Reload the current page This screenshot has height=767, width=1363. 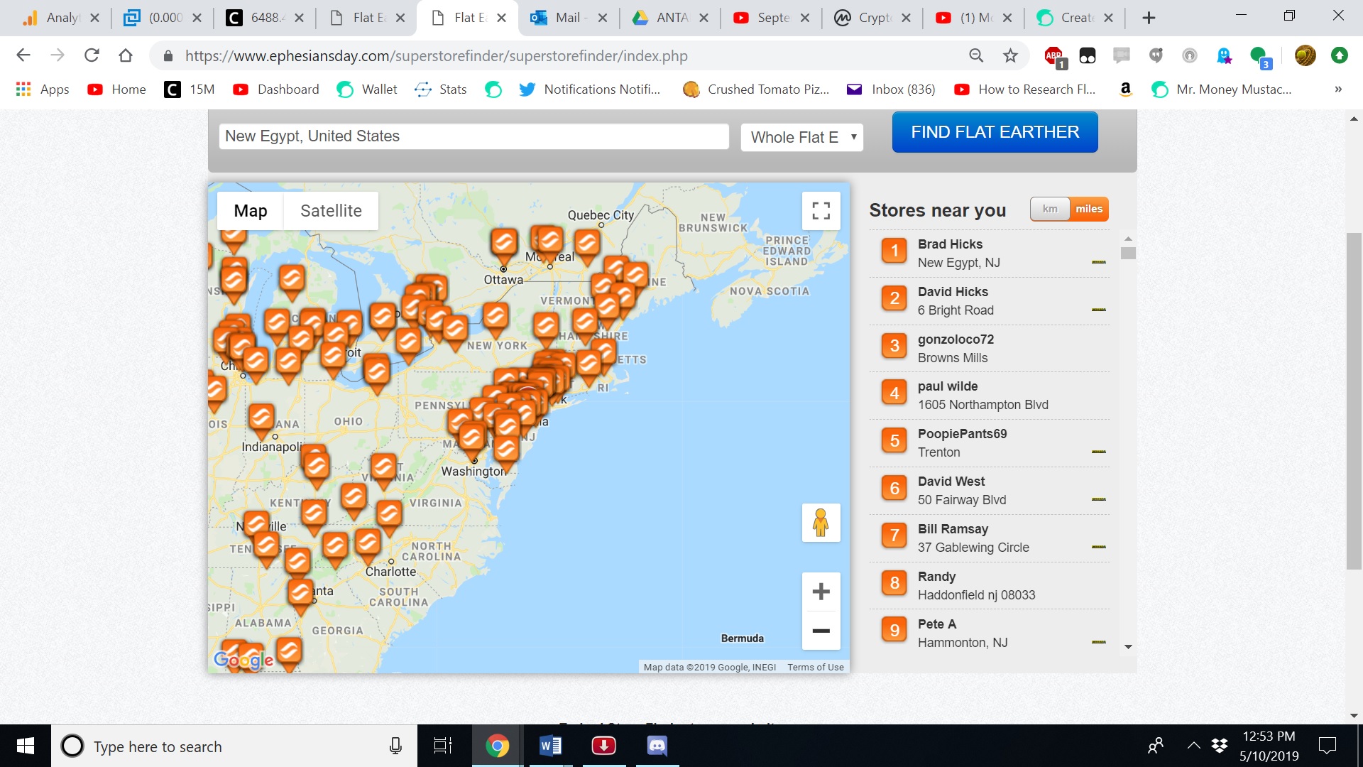click(x=92, y=55)
